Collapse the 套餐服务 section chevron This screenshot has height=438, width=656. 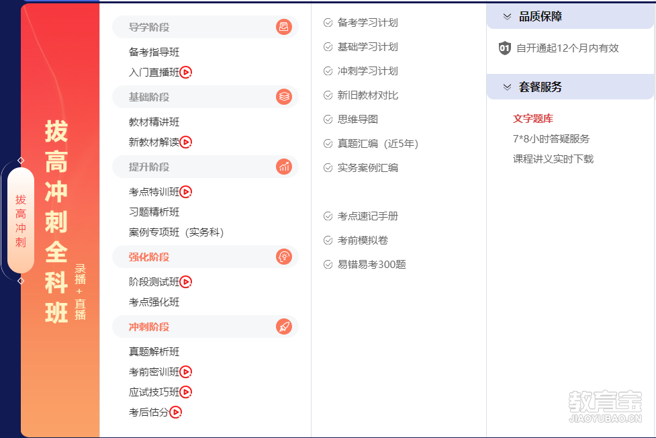click(x=507, y=87)
